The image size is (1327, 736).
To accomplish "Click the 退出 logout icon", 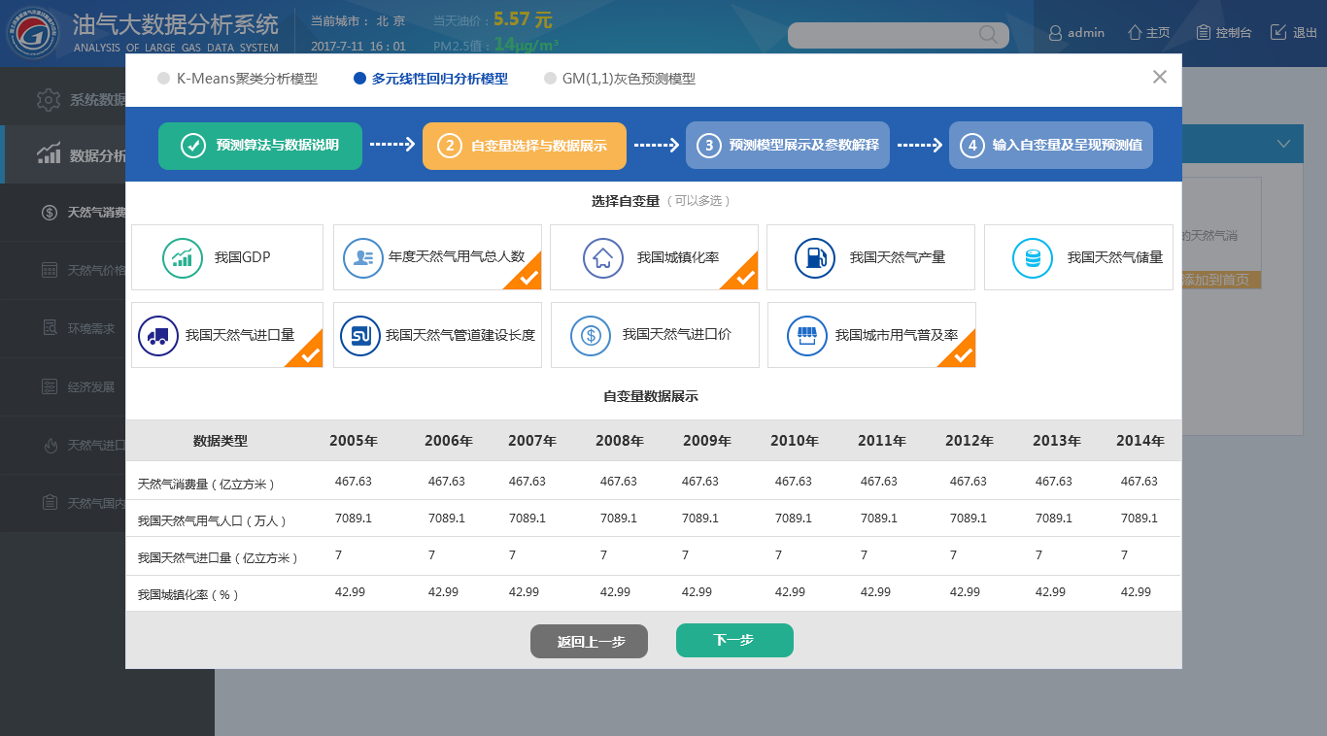I will coord(1278,32).
